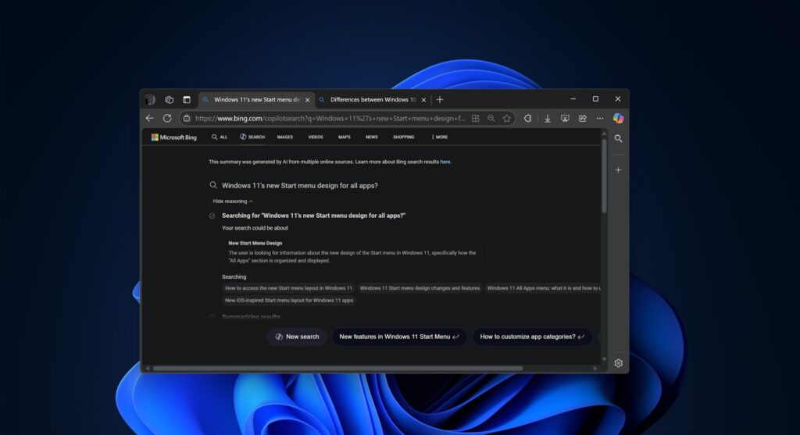The width and height of the screenshot is (800, 435).
Task: Open the Workspaces icon near tabs
Action: [169, 100]
